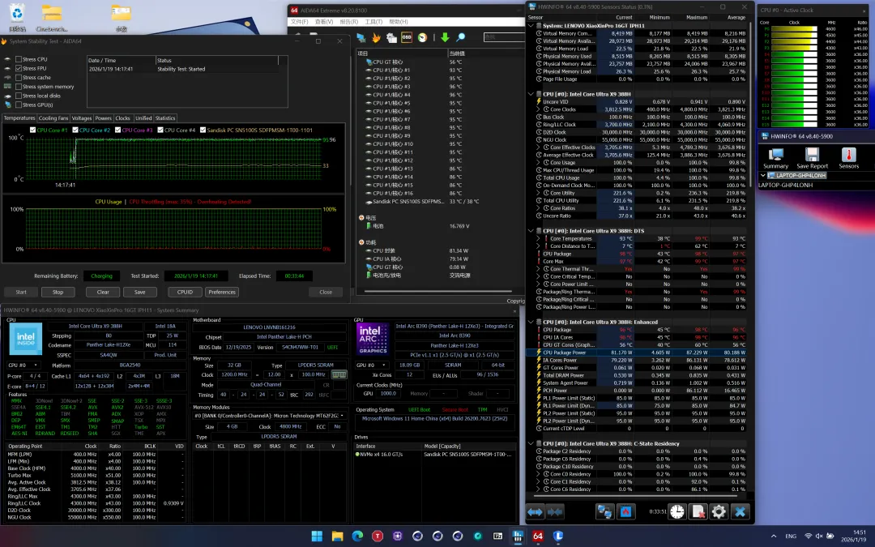875x547 pixels.
Task: Switch to the Statistics tab
Action: pos(165,118)
